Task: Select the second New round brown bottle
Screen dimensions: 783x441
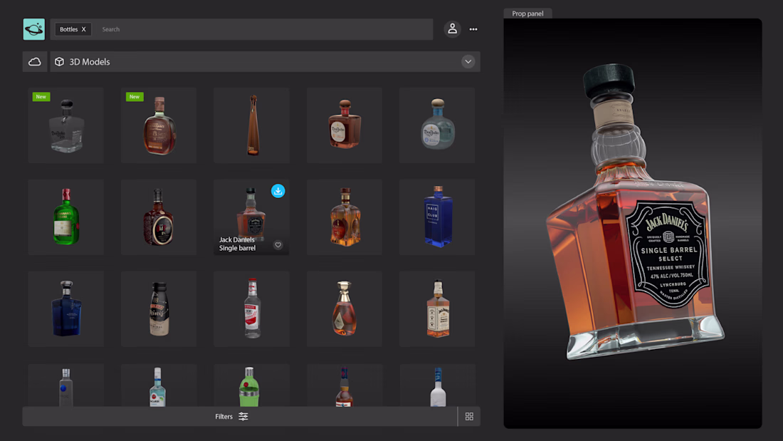Action: [x=159, y=125]
